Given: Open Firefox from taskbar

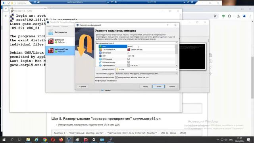Looking at the screenshot, I should point(61,139).
